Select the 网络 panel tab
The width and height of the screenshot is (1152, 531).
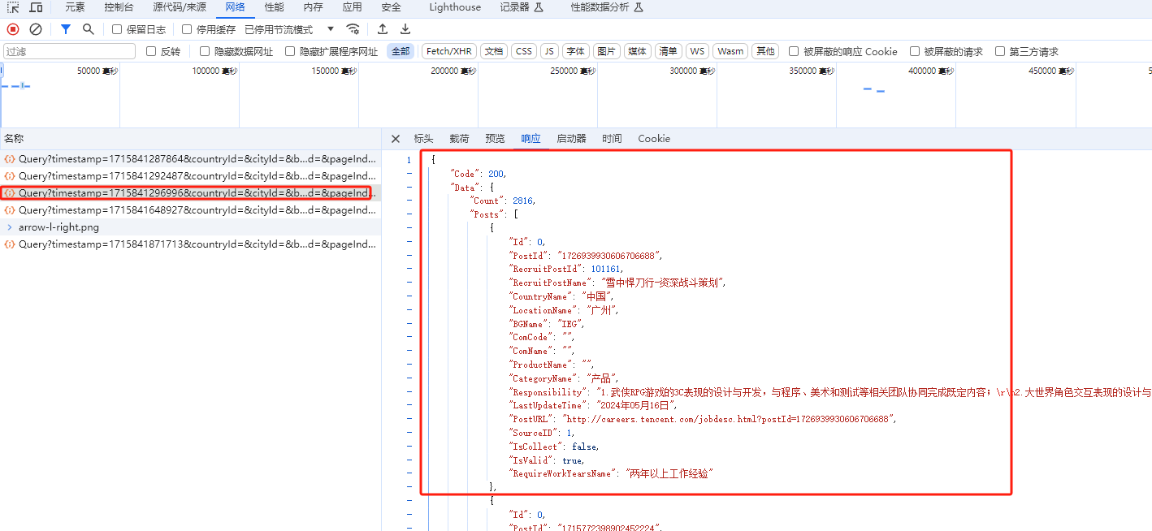pyautogui.click(x=236, y=7)
